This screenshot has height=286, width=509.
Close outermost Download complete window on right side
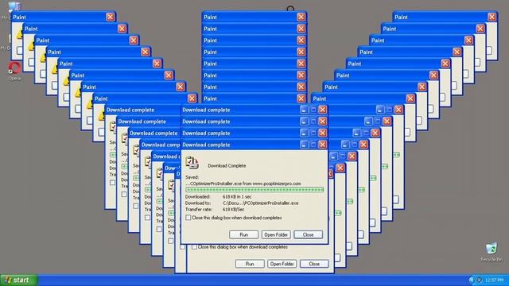point(398,110)
